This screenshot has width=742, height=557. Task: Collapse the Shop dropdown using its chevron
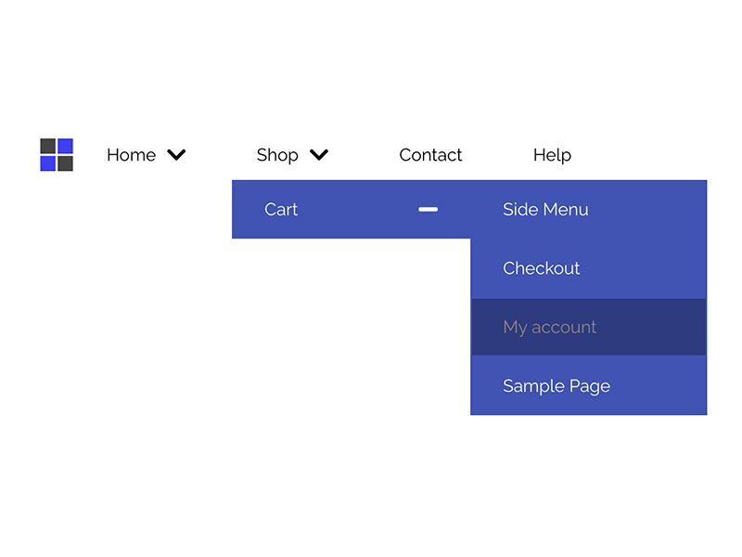pos(319,155)
